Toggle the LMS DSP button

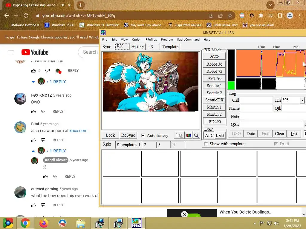pos(220,135)
